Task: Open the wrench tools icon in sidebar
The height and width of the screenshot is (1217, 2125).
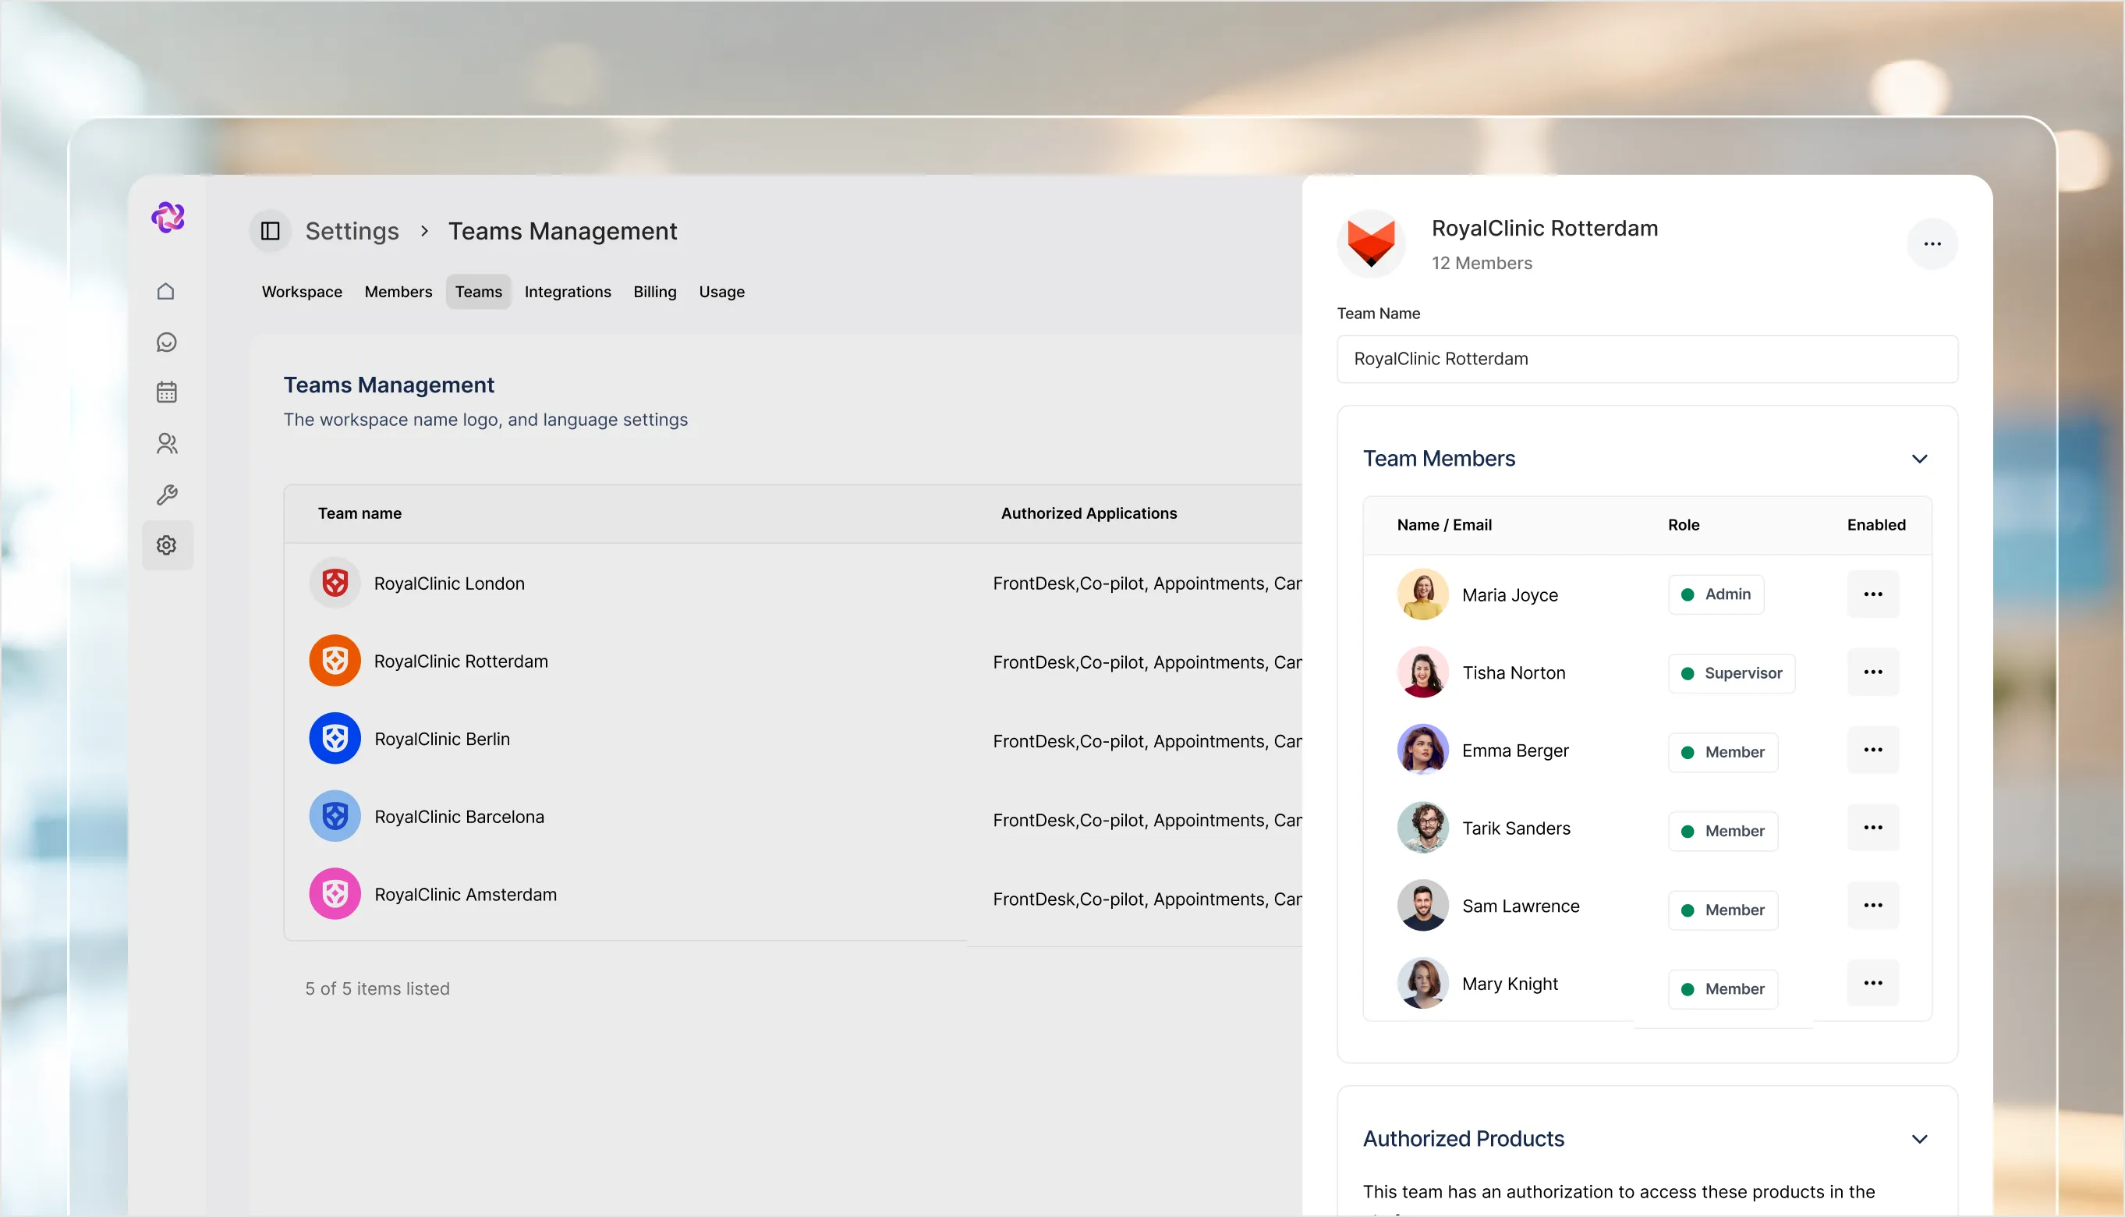Action: (167, 495)
